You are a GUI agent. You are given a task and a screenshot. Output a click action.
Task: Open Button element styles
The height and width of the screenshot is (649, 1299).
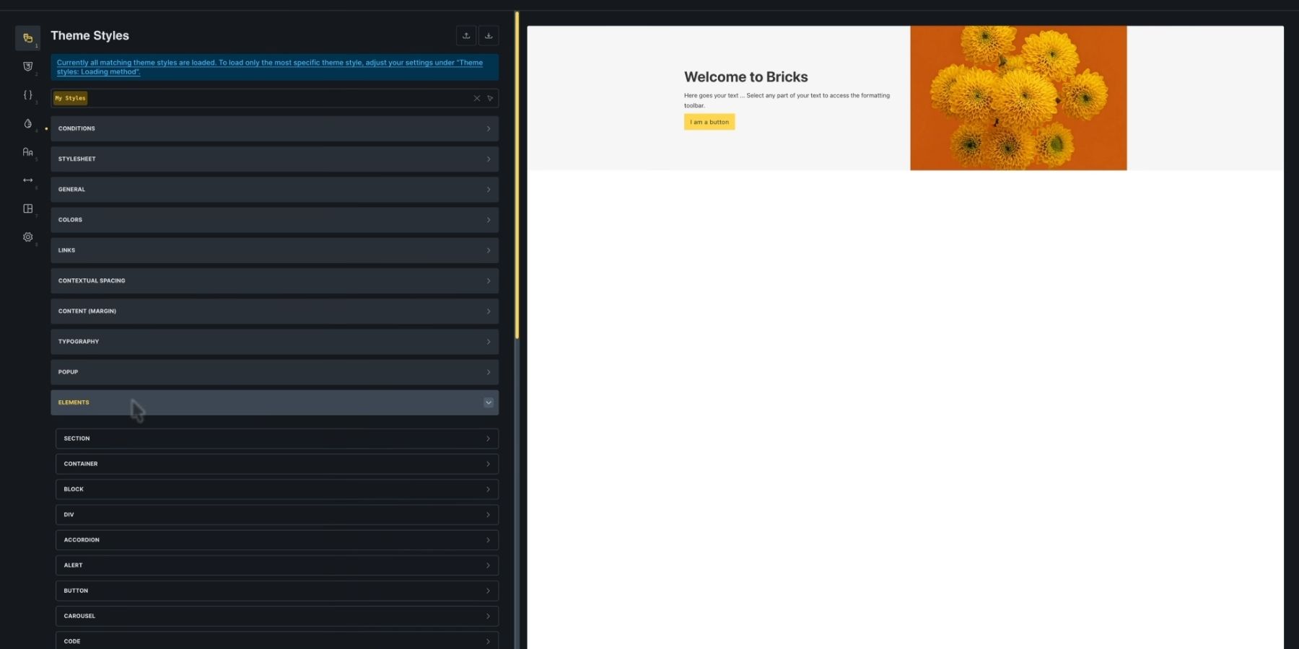pos(277,591)
